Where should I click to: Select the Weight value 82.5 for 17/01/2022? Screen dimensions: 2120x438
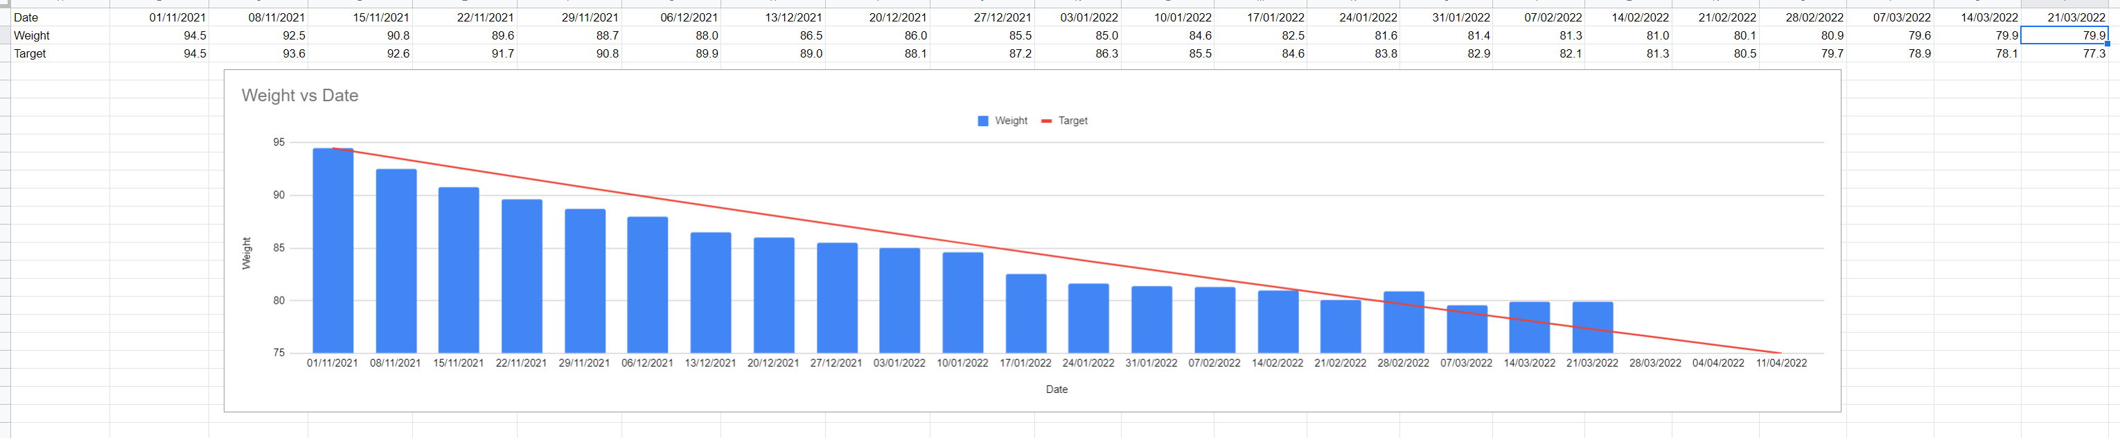coord(1260,35)
